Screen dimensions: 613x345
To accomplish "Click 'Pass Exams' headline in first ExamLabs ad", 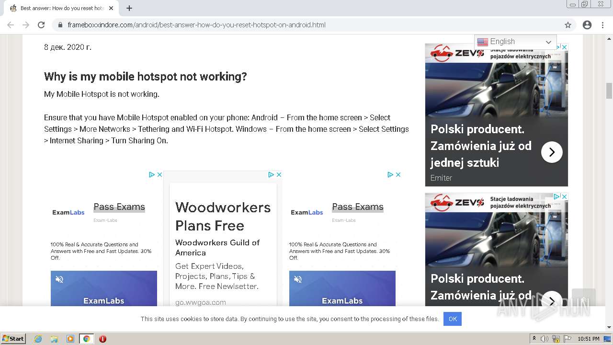I will [x=119, y=207].
